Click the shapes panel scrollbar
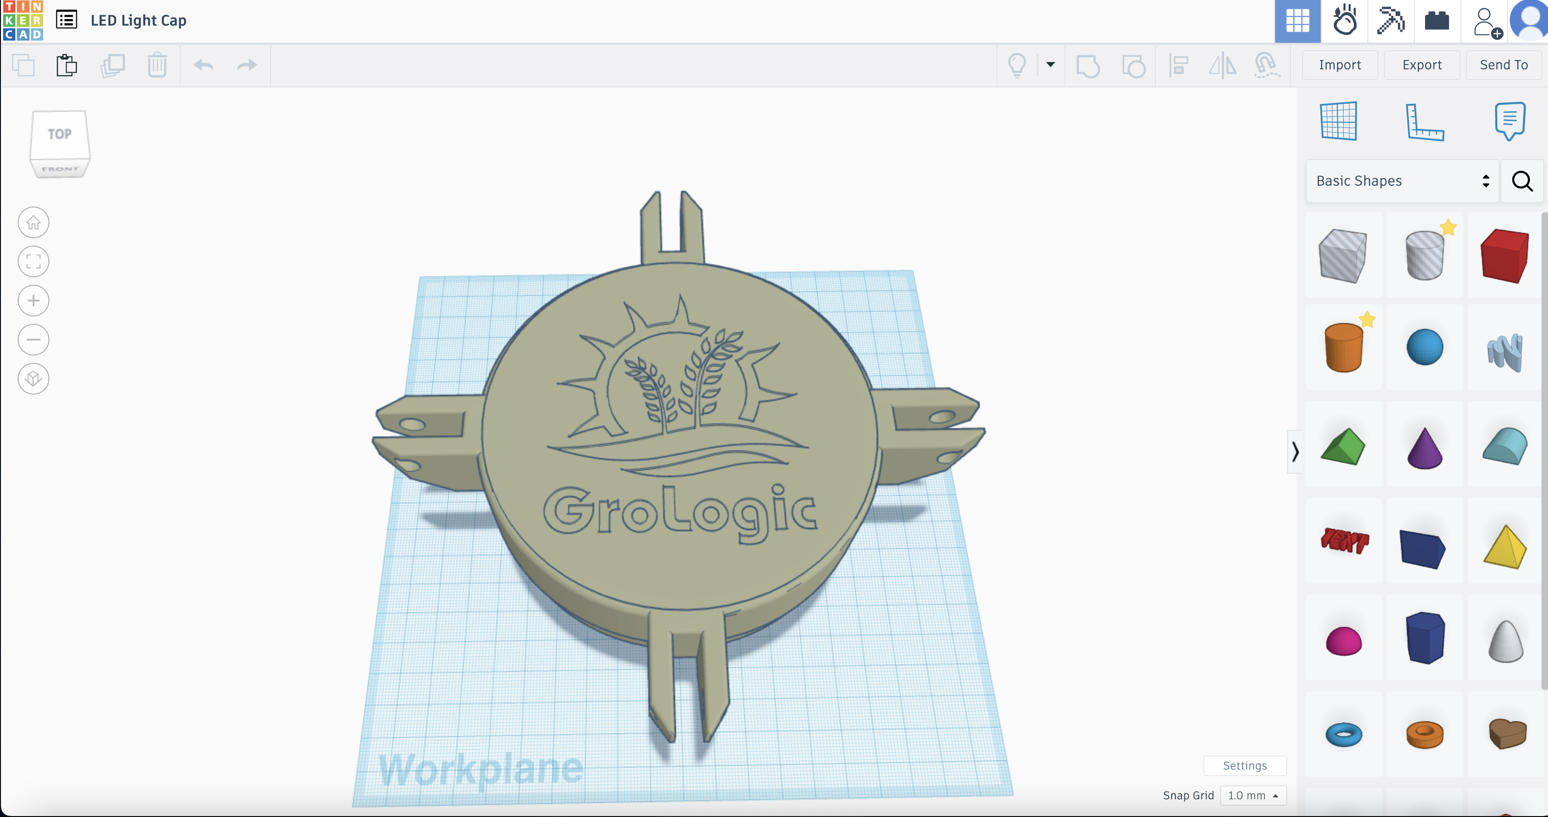The height and width of the screenshot is (817, 1548). pyautogui.click(x=1544, y=450)
